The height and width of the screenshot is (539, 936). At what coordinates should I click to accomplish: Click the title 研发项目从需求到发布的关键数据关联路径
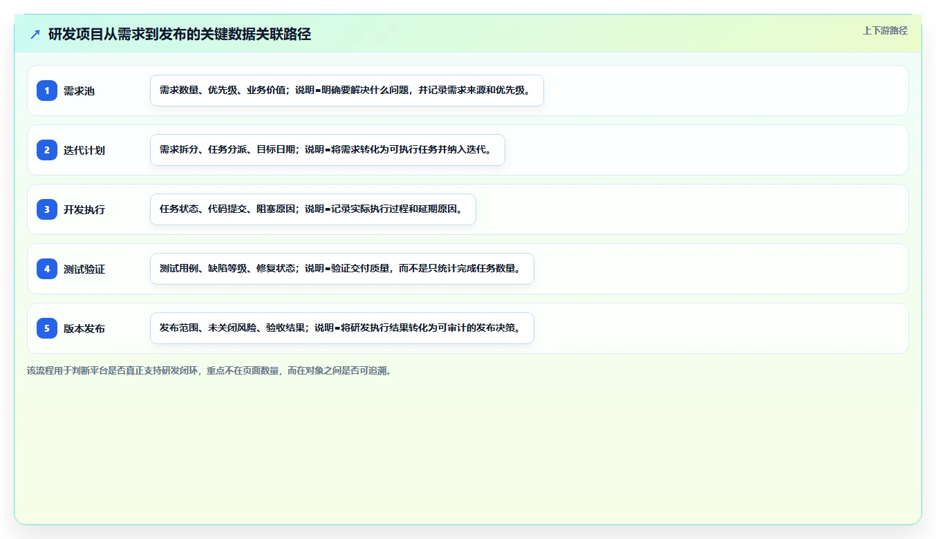click(x=180, y=34)
